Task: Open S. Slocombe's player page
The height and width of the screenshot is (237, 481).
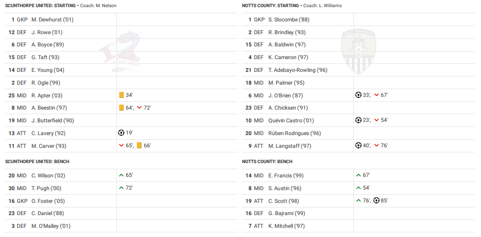Action: click(x=288, y=19)
